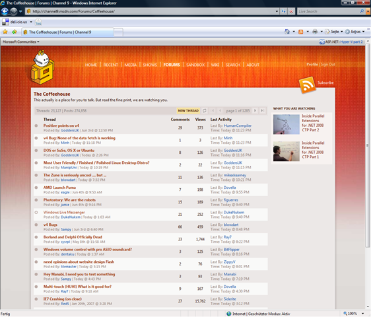This screenshot has width=371, height=317.
Task: Click the orange RSS Subscribe icon
Action: coord(308,85)
